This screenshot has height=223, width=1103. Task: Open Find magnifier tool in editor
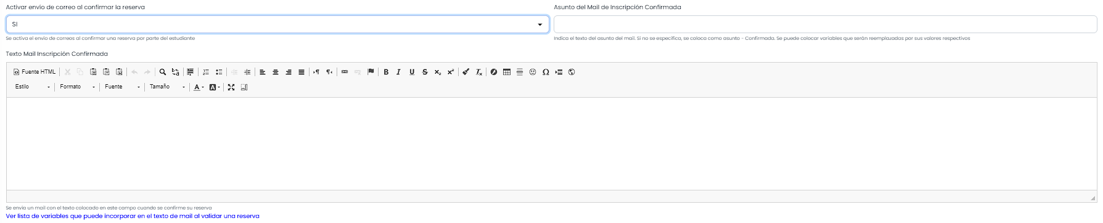click(163, 72)
